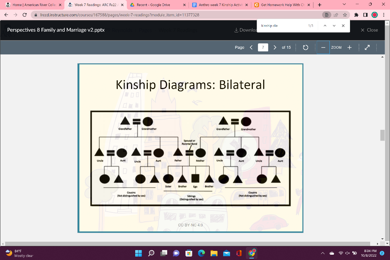This screenshot has height=260, width=390.
Task: Open File Explorer from the taskbar
Action: 214,253
